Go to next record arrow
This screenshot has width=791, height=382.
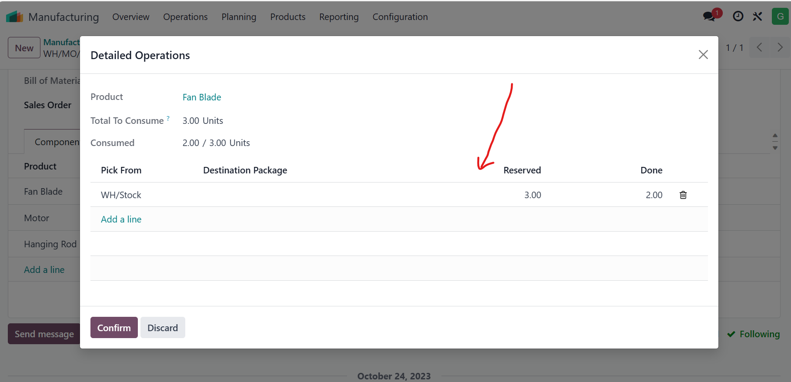tap(780, 47)
